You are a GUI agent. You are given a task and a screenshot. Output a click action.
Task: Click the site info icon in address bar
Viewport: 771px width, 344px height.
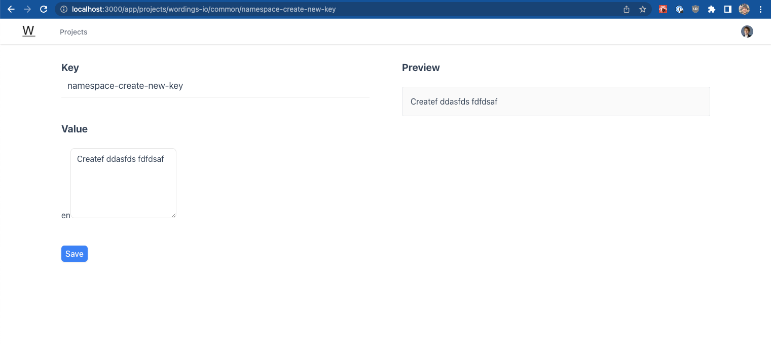pyautogui.click(x=64, y=9)
